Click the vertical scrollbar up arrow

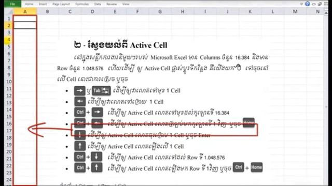[326, 13]
